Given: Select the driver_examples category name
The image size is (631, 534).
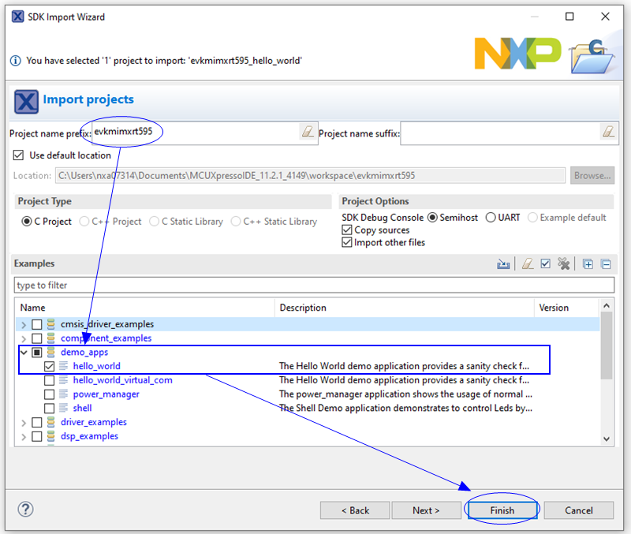Looking at the screenshot, I should [x=94, y=422].
